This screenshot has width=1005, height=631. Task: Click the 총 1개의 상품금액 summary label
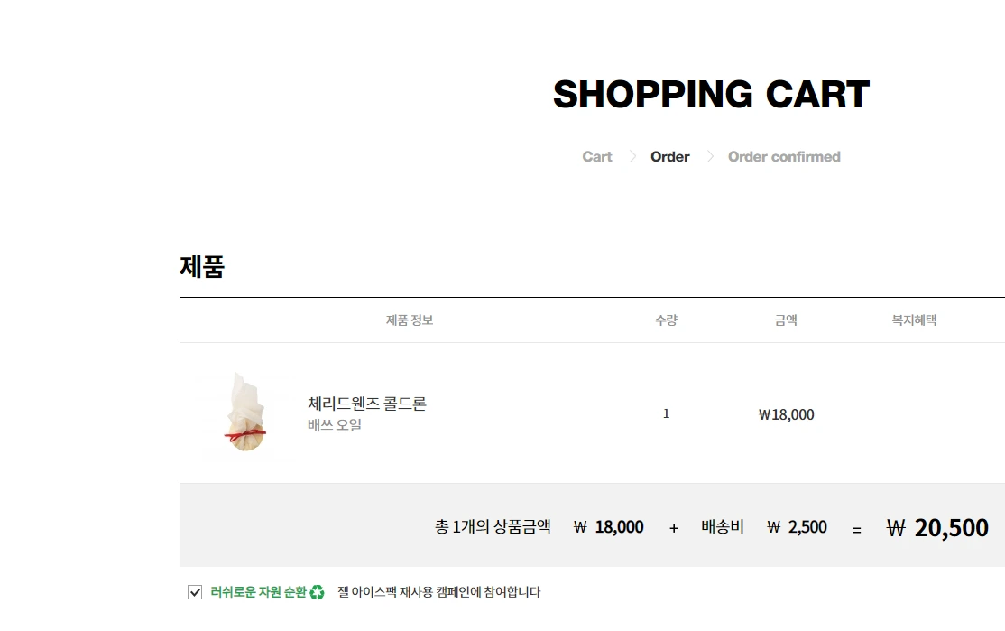point(492,527)
